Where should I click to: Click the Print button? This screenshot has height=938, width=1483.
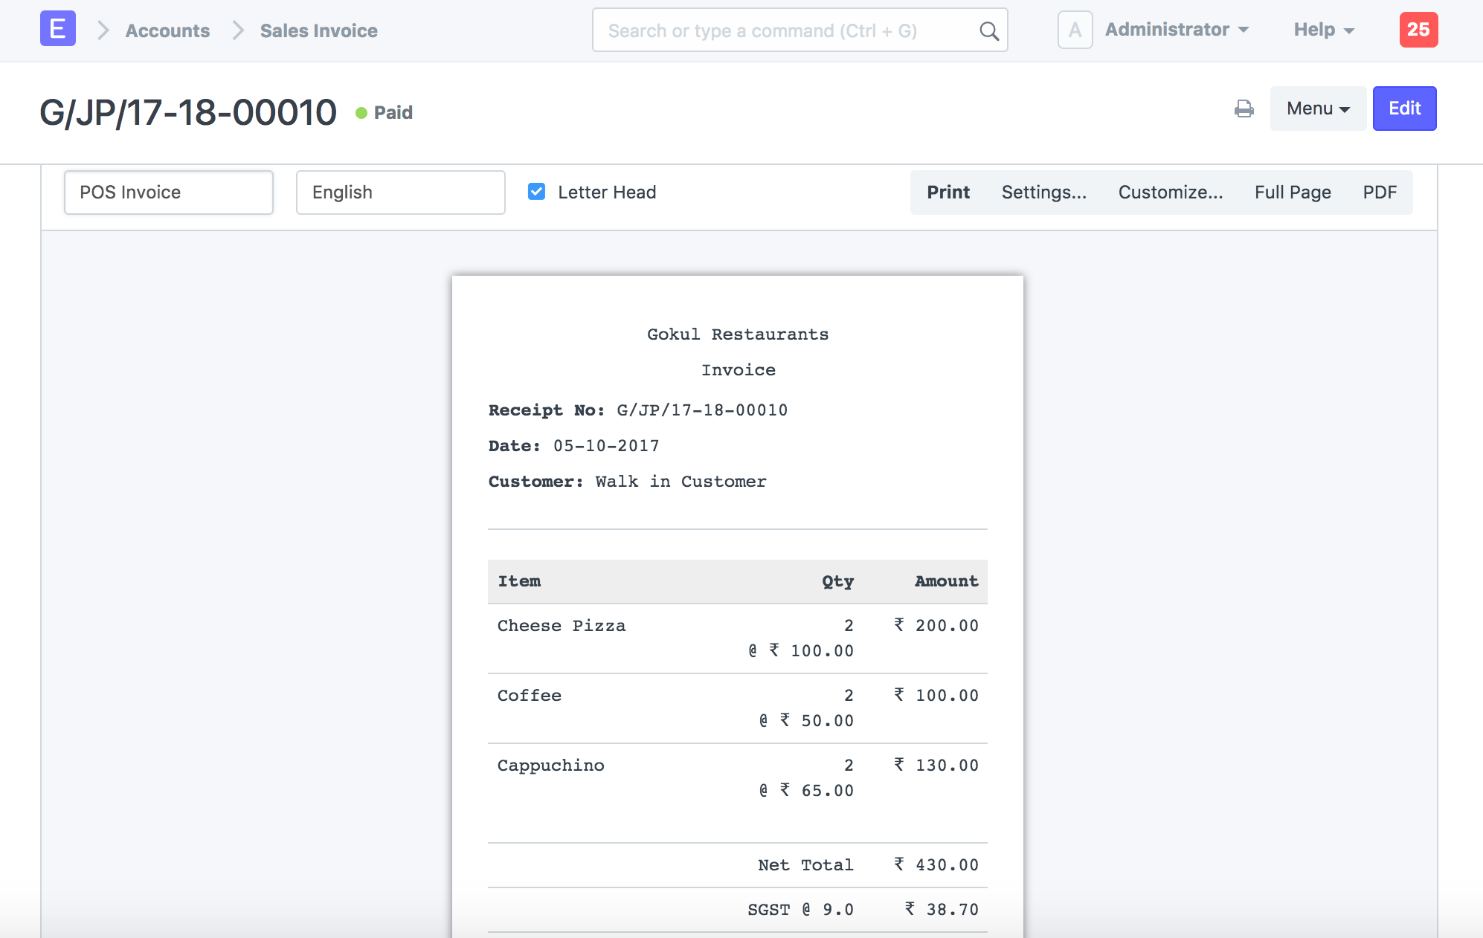[948, 193]
